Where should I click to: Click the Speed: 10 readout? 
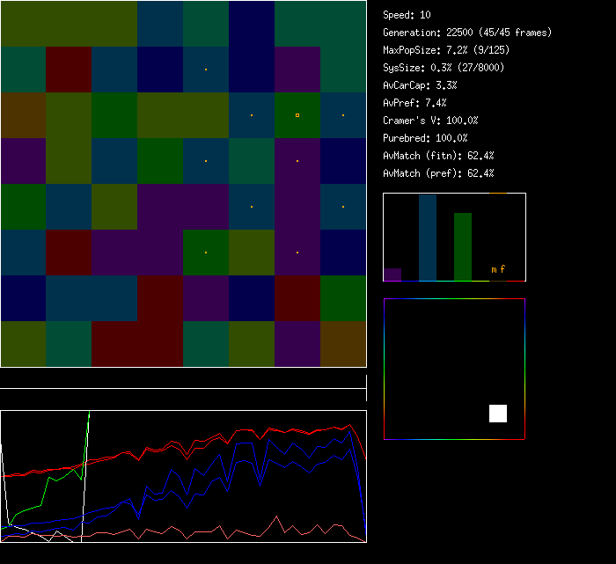pos(407,15)
